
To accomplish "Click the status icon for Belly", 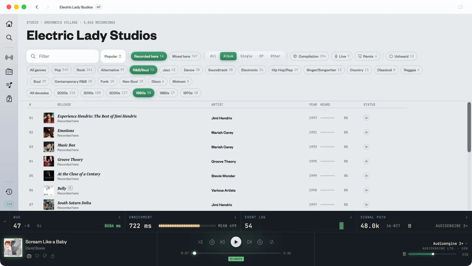I will [366, 190].
